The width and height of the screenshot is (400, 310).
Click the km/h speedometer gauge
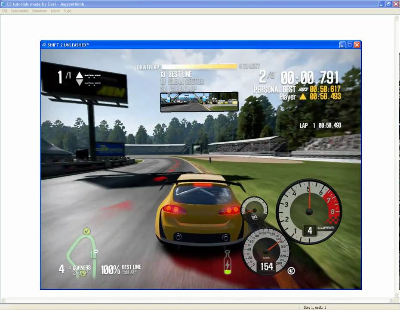(x=265, y=251)
